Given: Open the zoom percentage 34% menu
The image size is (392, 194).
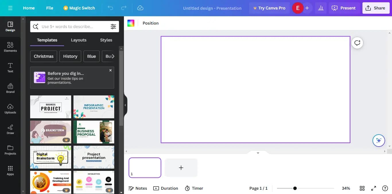Looking at the screenshot, I should coord(346,188).
